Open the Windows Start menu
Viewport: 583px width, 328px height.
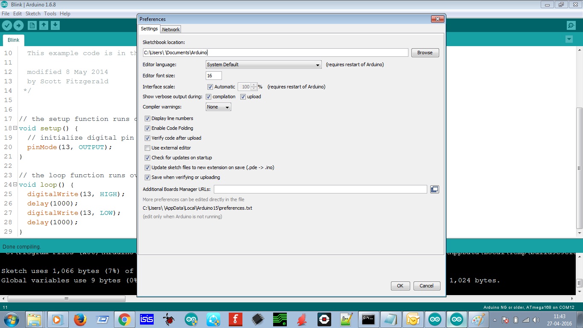11,319
